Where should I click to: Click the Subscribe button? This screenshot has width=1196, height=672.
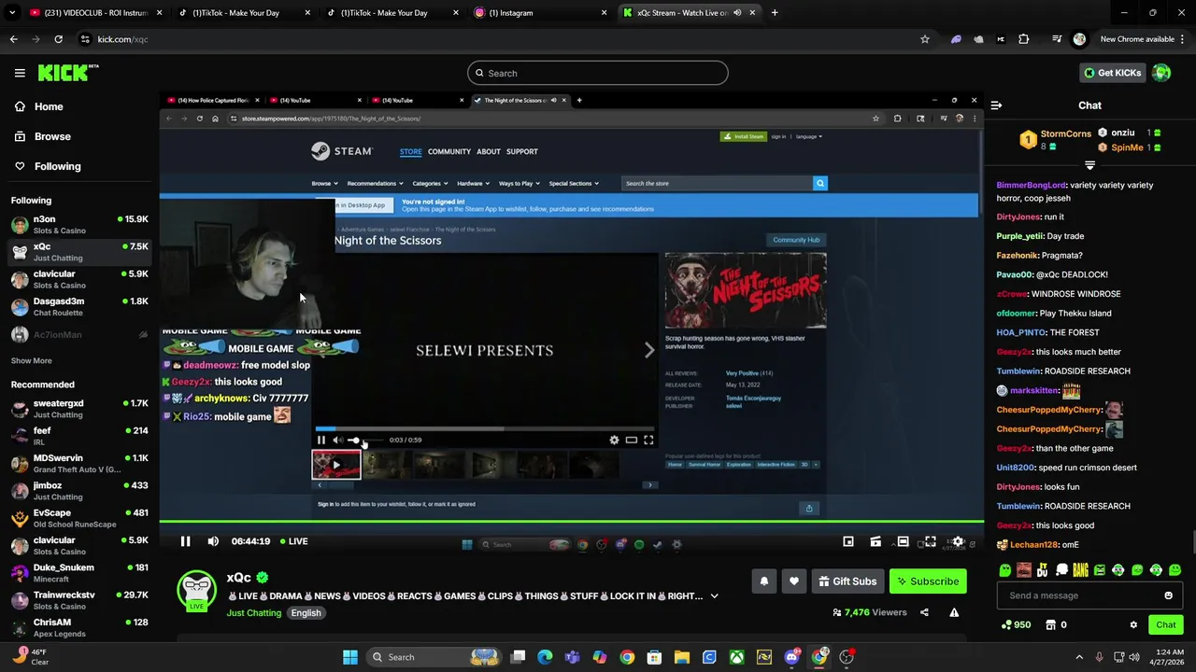pos(928,581)
